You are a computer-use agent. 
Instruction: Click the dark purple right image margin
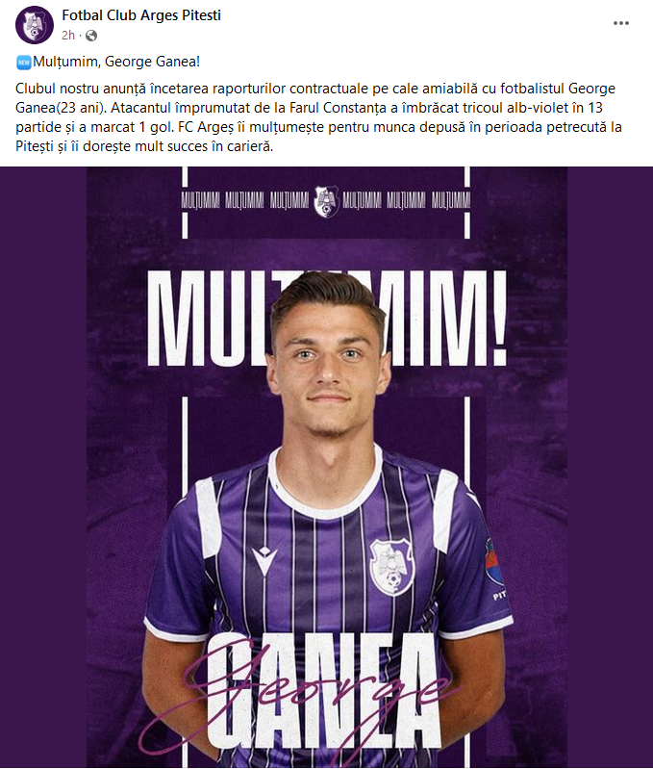click(610, 467)
